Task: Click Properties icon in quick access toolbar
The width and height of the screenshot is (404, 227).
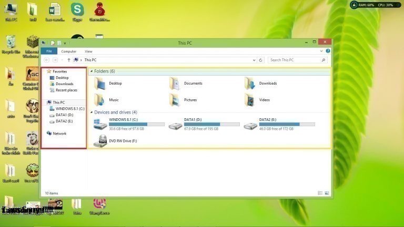Action: (x=53, y=43)
